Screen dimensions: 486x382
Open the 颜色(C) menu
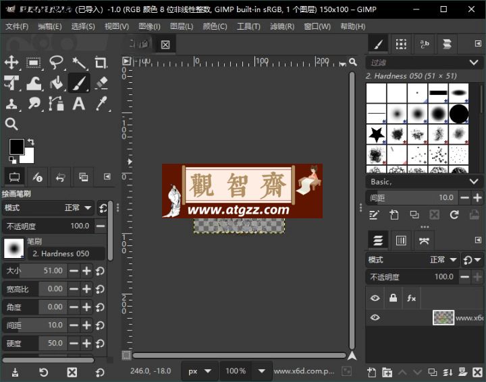point(215,26)
